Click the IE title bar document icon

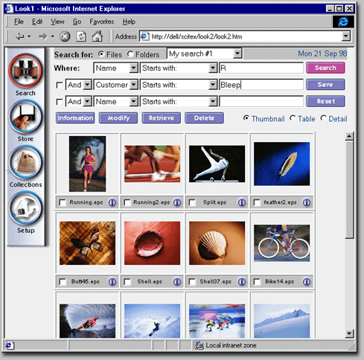[x=10, y=9]
